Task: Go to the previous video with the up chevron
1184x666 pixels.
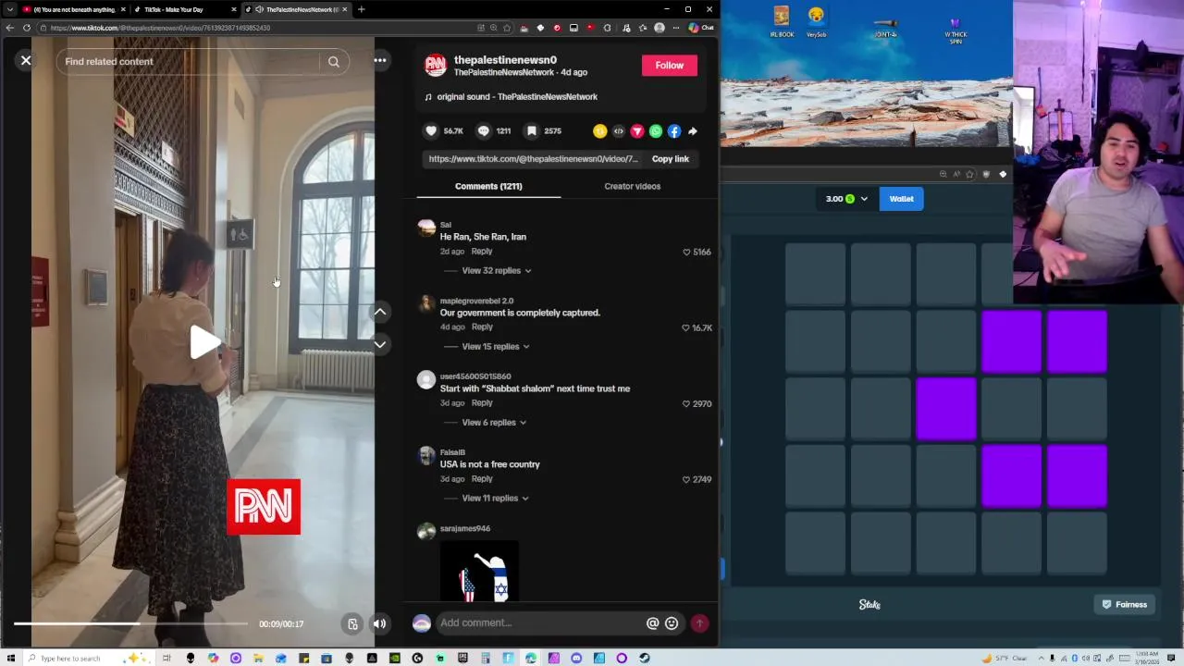Action: pos(380,312)
